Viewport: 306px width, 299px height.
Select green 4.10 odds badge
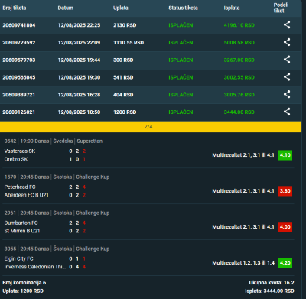tap(285, 155)
